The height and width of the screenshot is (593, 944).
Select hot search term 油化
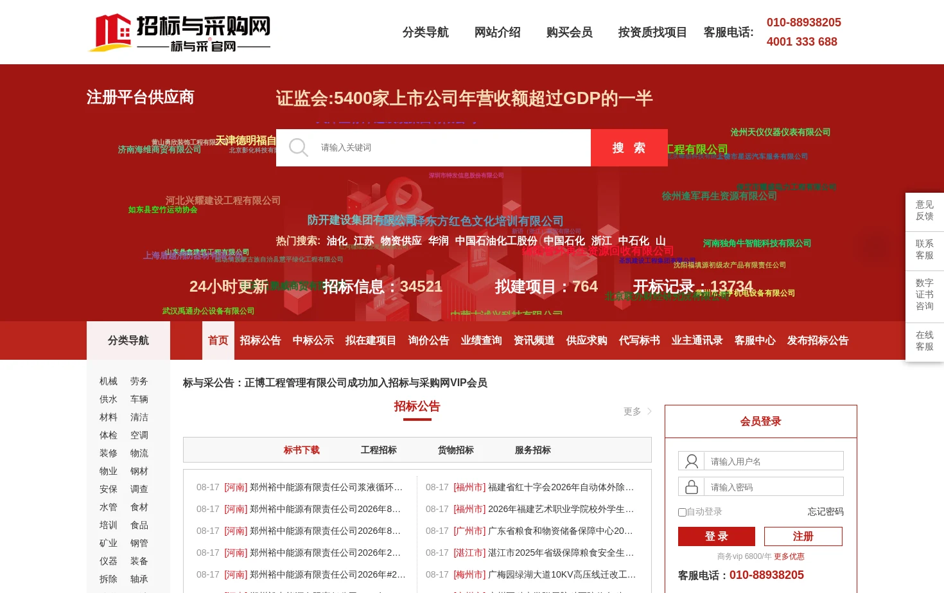pos(337,241)
